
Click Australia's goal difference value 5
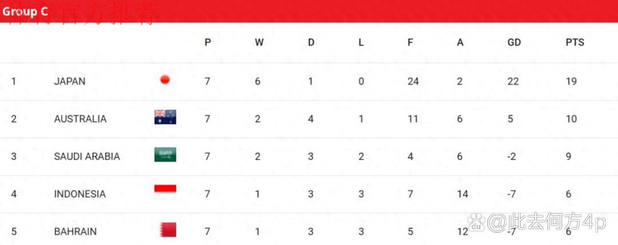click(510, 119)
